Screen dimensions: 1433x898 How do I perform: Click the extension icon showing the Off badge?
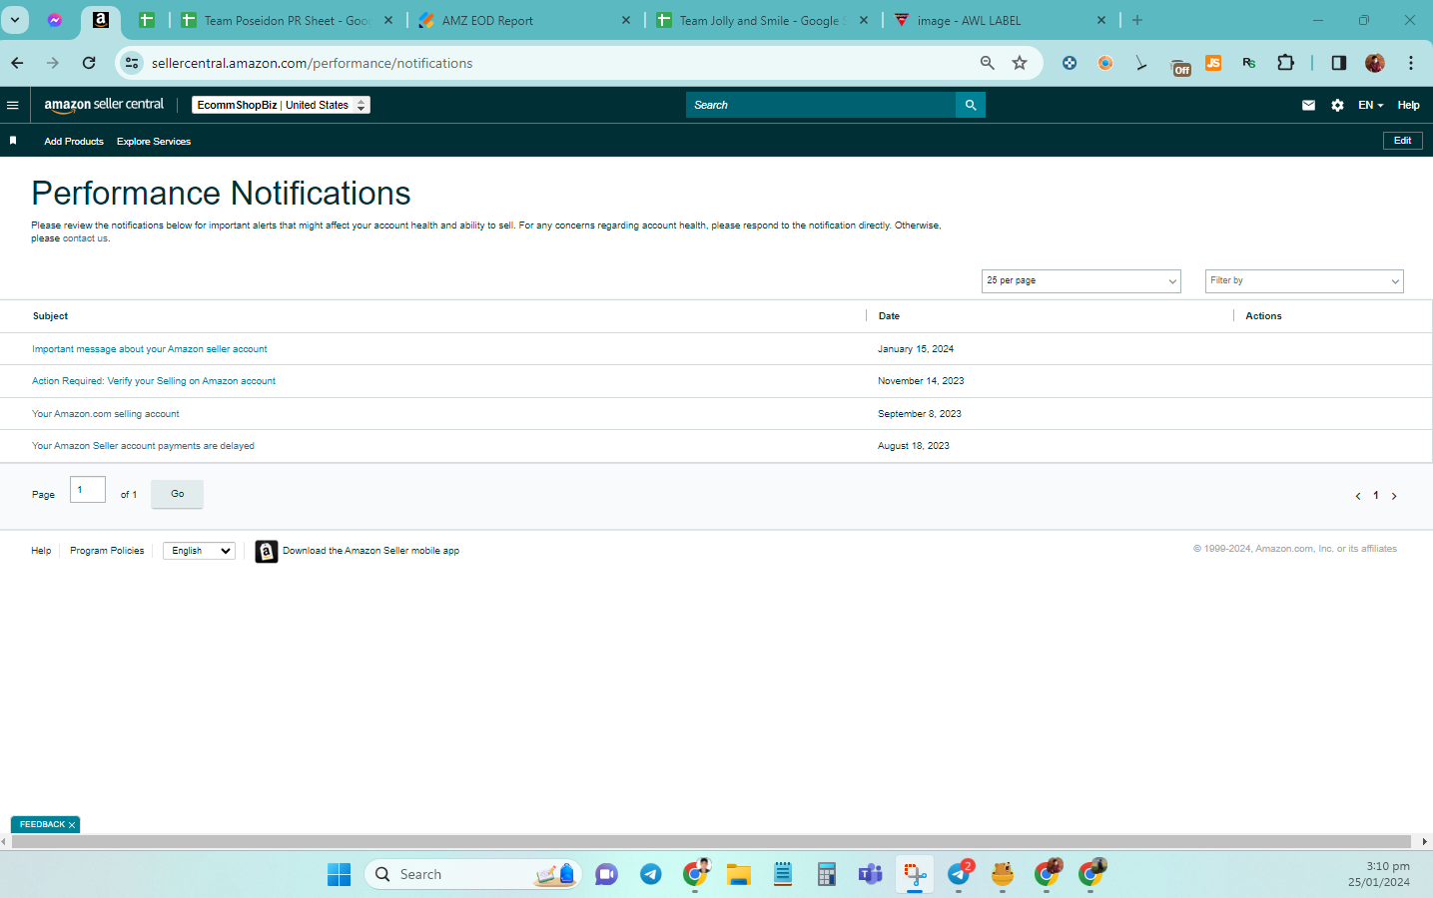[1180, 66]
